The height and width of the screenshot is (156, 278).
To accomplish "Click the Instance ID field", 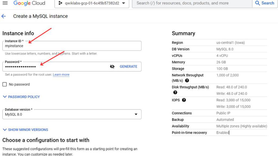I will (72, 46).
